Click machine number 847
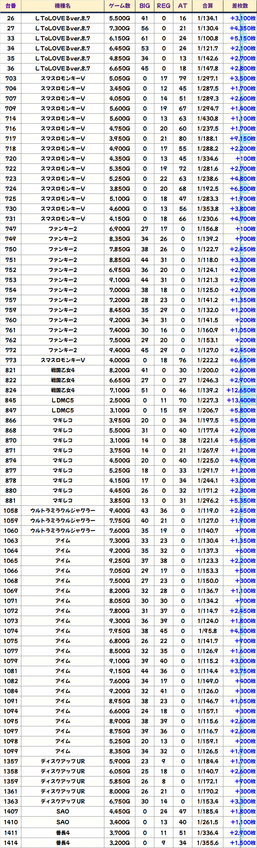The height and width of the screenshot is (848, 257). coord(11,410)
